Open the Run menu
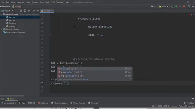Screen dimensions: 195x109 point(42,2)
